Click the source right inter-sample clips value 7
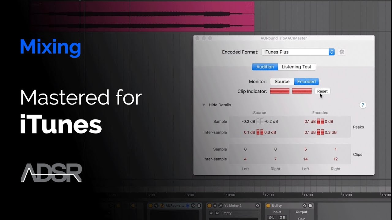The image size is (392, 220). (x=276, y=159)
